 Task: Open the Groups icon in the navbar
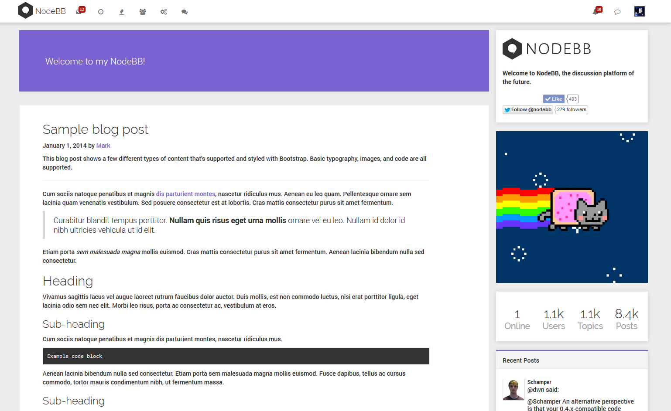(142, 12)
